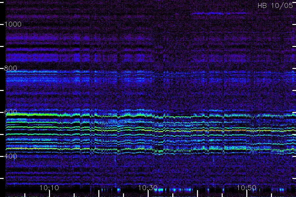Image resolution: width=296 pixels, height=197 pixels.
Task: Click the 800 frequency axis label
Action: [x=11, y=68]
